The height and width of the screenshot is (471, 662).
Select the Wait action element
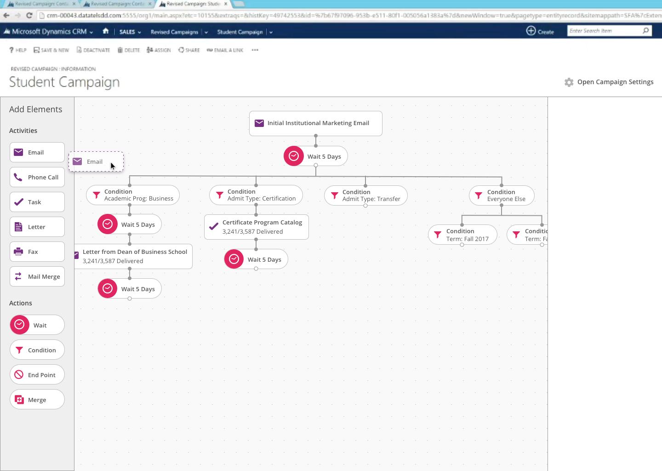coord(37,325)
